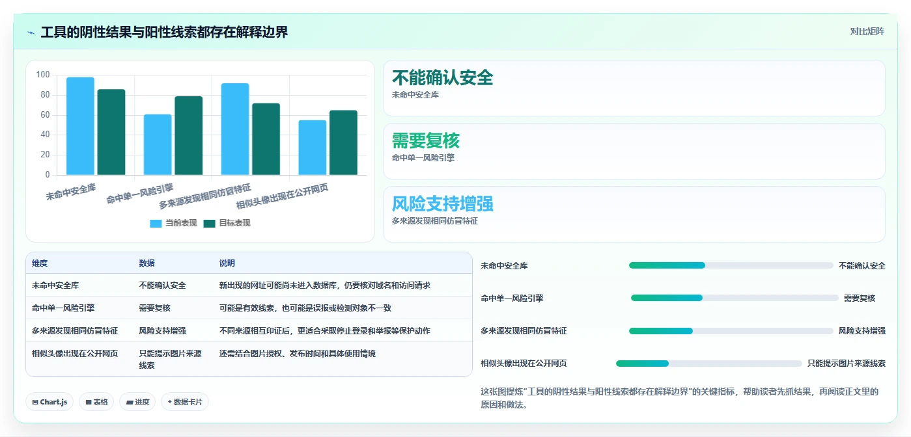The height and width of the screenshot is (437, 911).
Task: Click progress value label 只能提示图片来源线索
Action: coord(846,363)
